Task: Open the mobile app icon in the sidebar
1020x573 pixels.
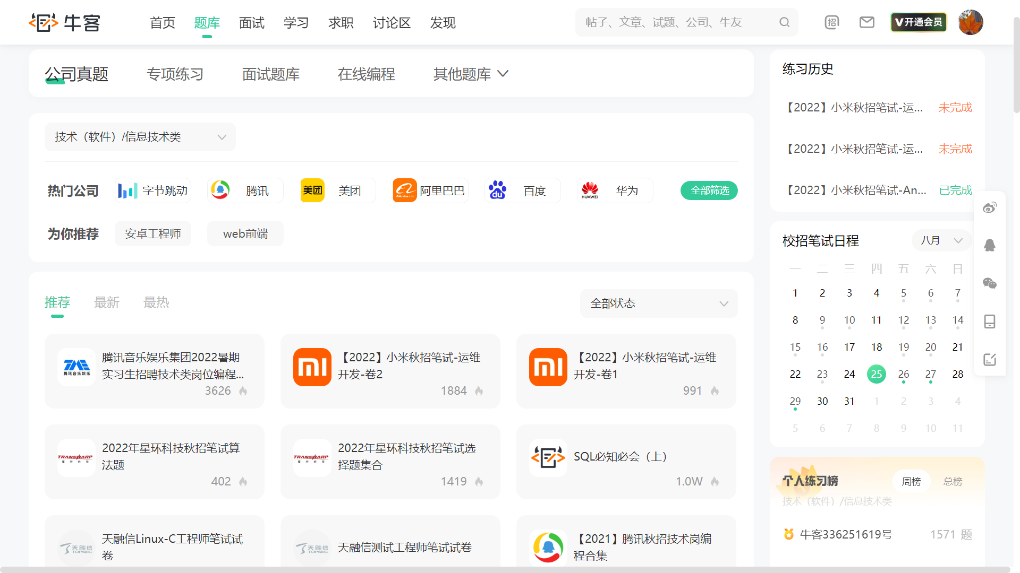Action: pyautogui.click(x=989, y=322)
